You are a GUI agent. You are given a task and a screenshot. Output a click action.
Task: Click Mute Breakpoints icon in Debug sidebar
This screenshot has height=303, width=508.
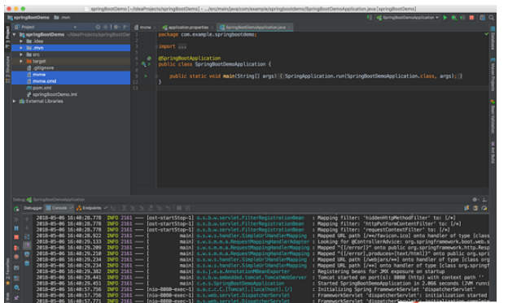click(x=16, y=257)
